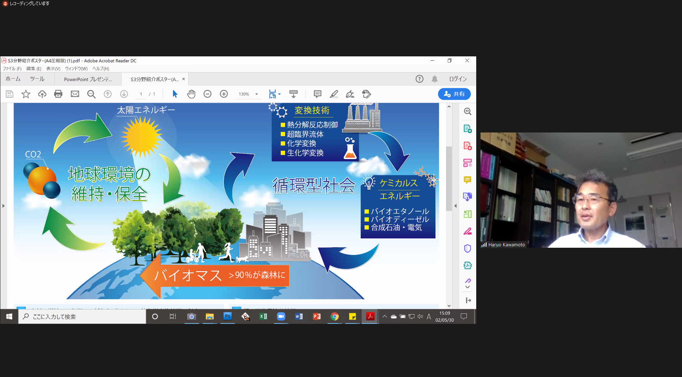The width and height of the screenshot is (682, 377).
Task: Collapse the right tools pane
Action: coord(468,301)
